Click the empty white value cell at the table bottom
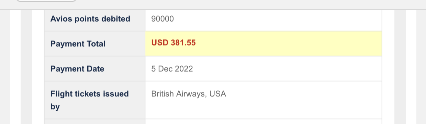Viewport: 426px width, 124px height. (x=264, y=122)
